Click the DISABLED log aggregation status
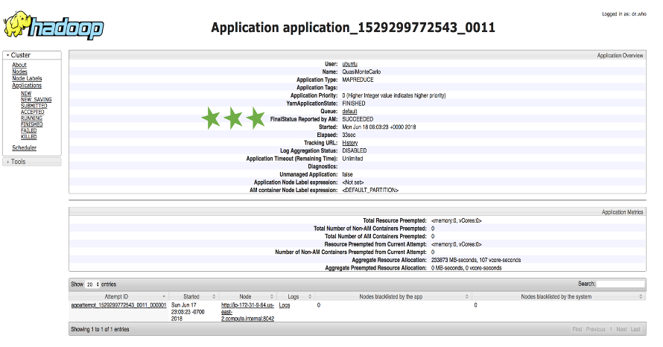Viewport: 663px width, 347px height. [x=355, y=150]
